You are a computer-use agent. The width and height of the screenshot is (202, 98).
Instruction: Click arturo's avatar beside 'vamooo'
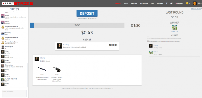[x=3, y=22]
